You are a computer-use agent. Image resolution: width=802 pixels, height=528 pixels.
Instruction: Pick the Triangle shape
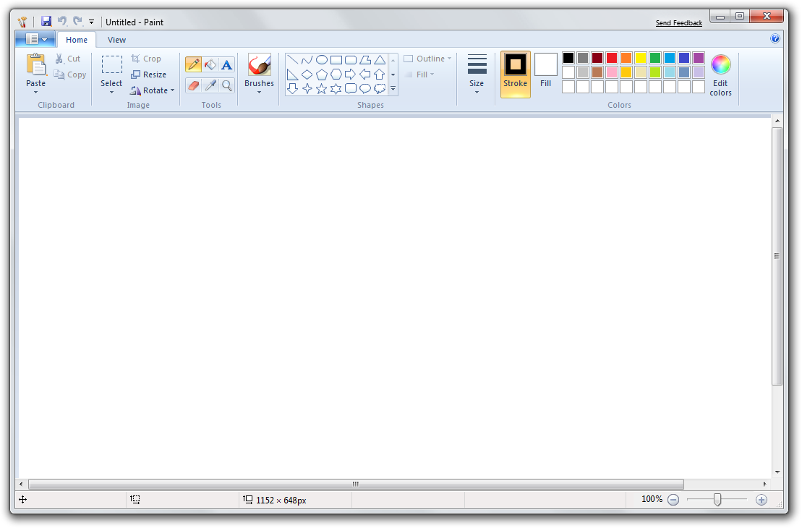(380, 60)
